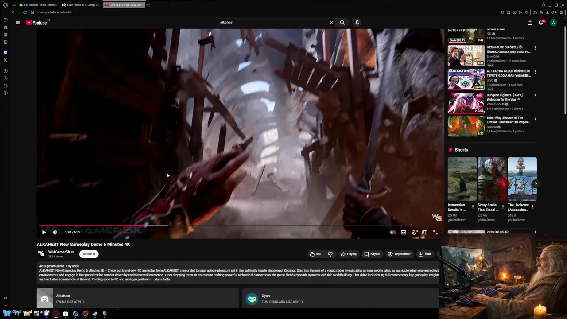Open the HER MOUSE BU ÖZELLİĞİ thumbnail
Viewport: 567px width, 319px height.
[x=466, y=55]
